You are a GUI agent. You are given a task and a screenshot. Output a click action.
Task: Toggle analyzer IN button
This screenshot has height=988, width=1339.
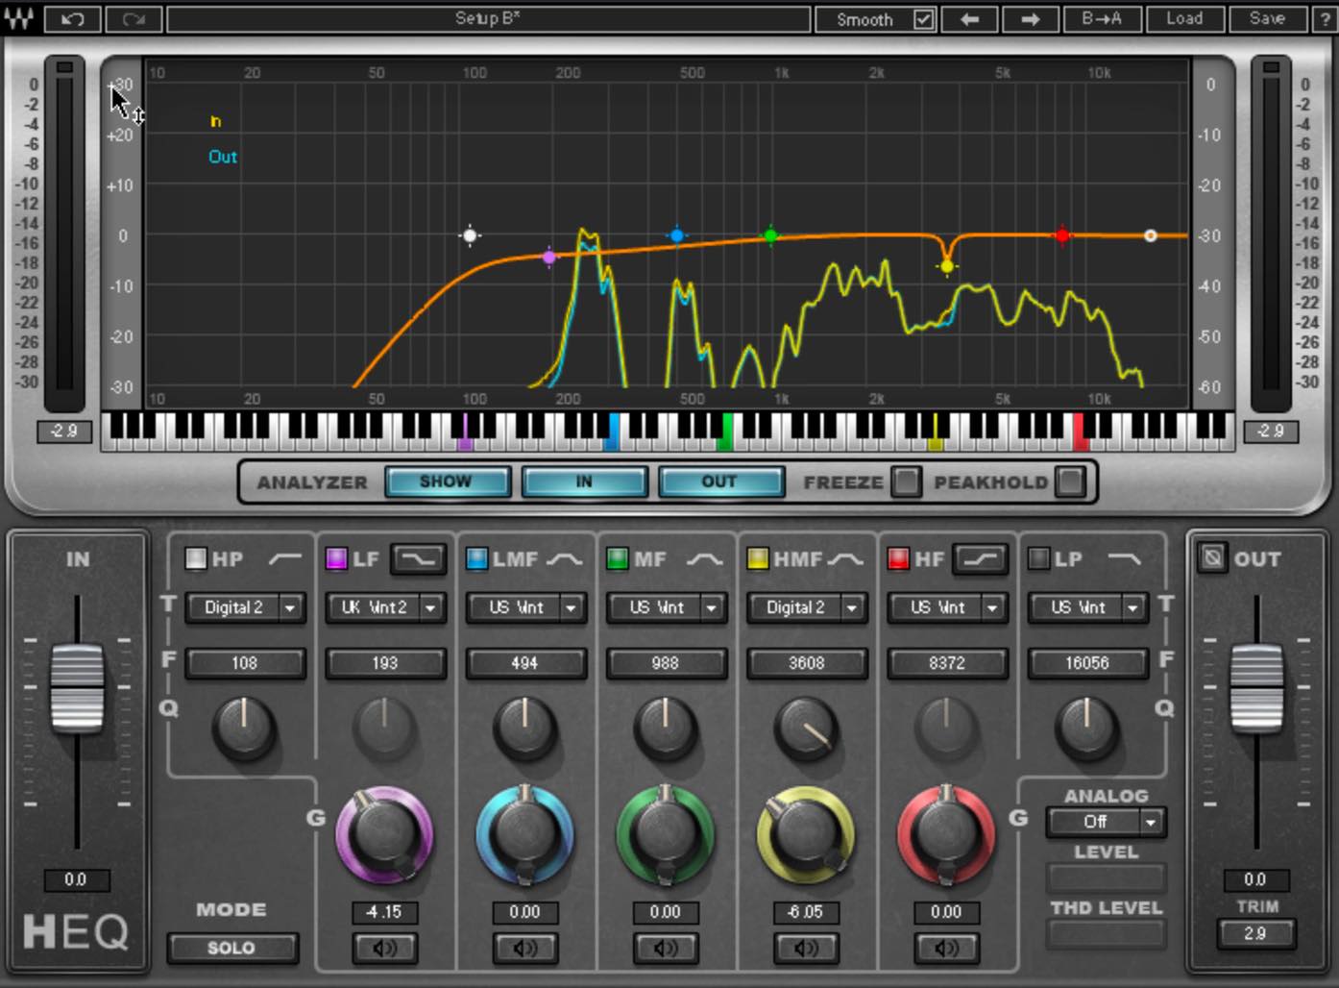584,482
